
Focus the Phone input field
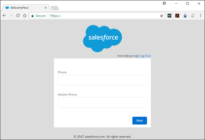click(102, 80)
